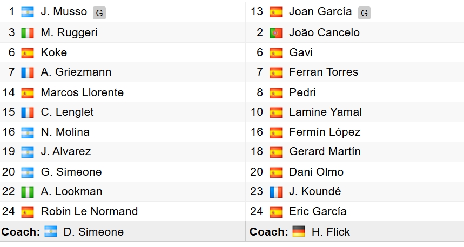The image size is (464, 247).
Task: Open Pedri's player profile
Action: pyautogui.click(x=302, y=92)
